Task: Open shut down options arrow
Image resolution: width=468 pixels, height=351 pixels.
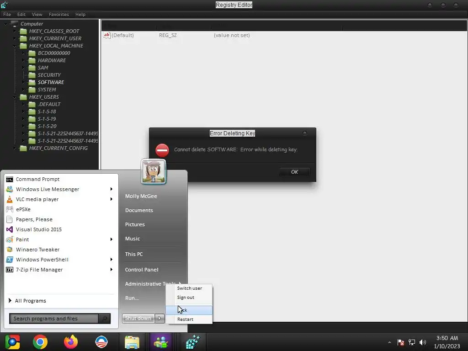Action: pyautogui.click(x=160, y=319)
